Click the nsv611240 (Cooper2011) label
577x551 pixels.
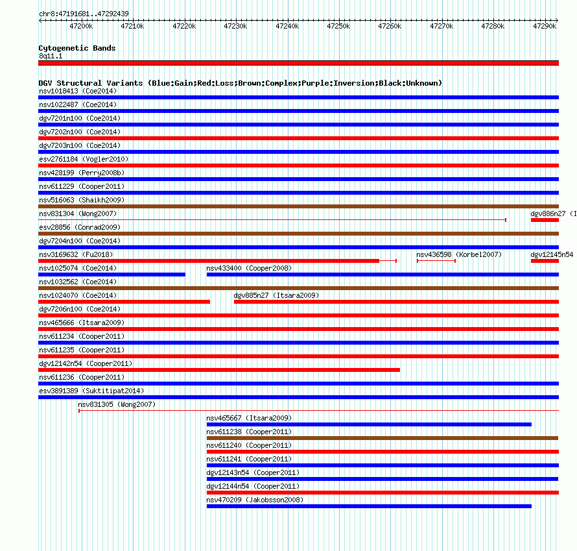click(249, 445)
